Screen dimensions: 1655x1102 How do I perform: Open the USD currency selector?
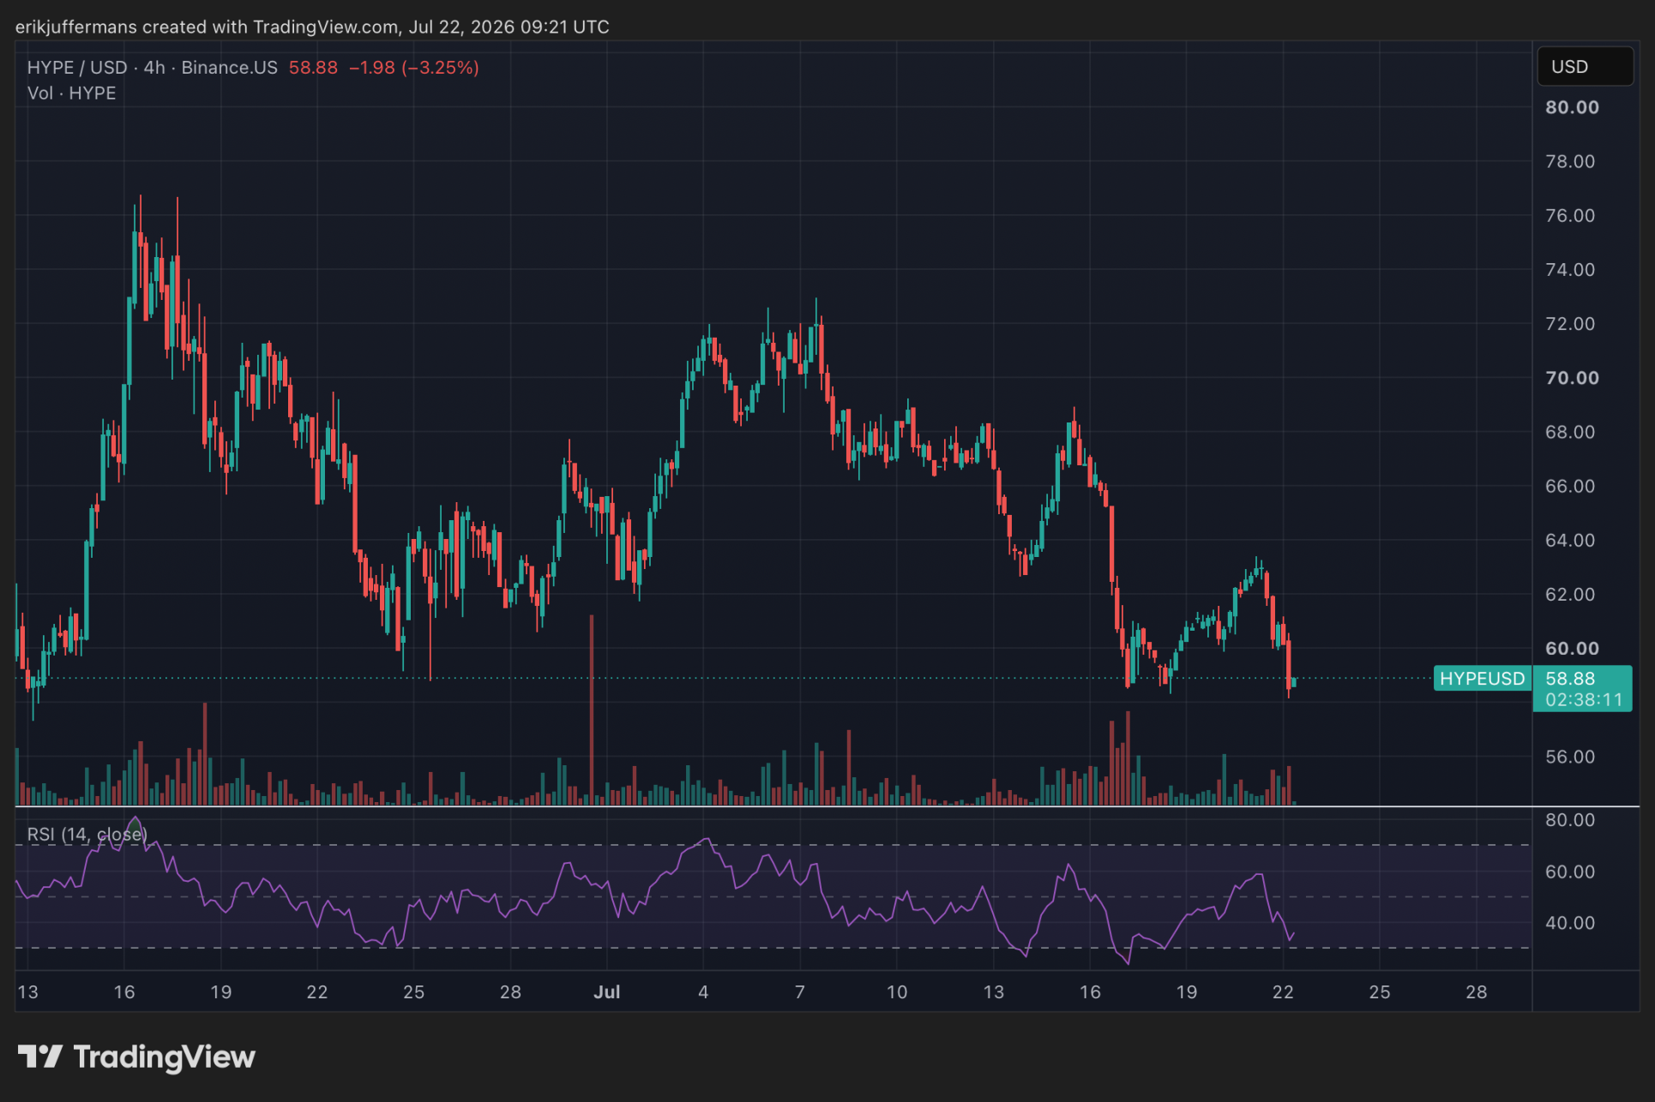tap(1585, 67)
